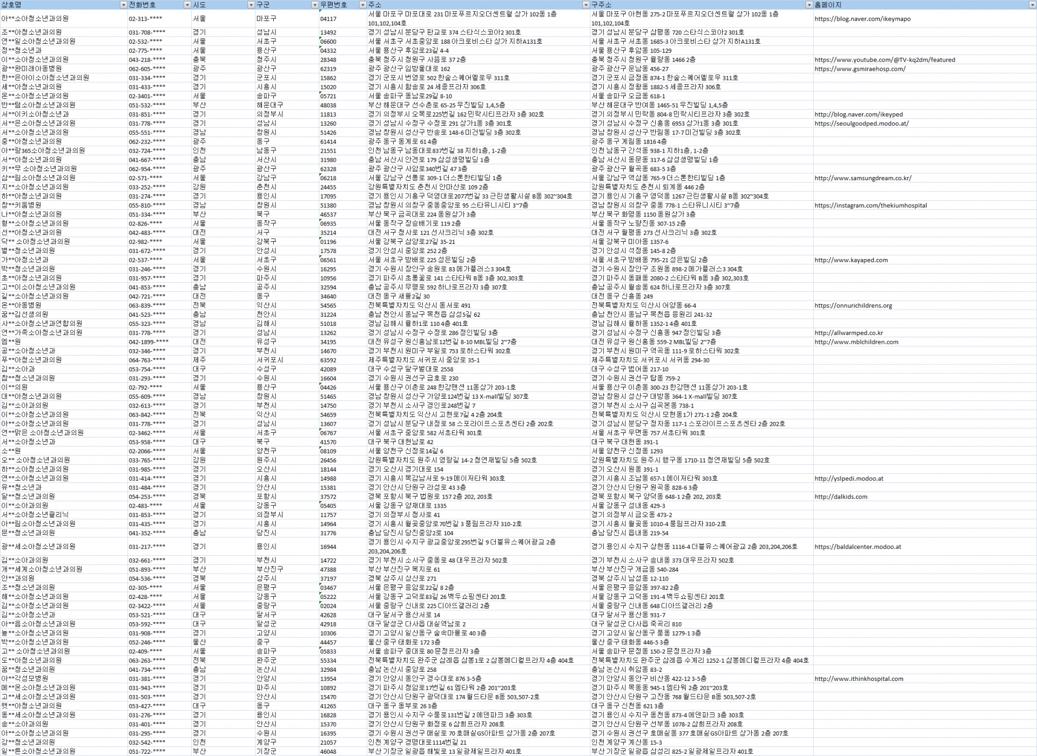
Task: Expand the 시도 filter arrow
Action: coord(251,5)
